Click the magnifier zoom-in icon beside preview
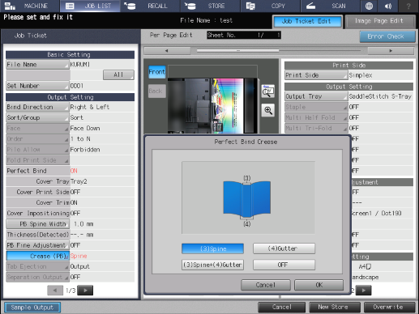This screenshot has height=314, width=419. (268, 110)
